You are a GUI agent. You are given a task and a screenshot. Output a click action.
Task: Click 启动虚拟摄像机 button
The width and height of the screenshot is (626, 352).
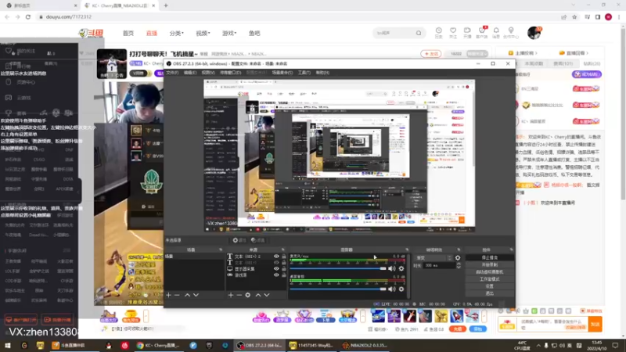(x=490, y=271)
